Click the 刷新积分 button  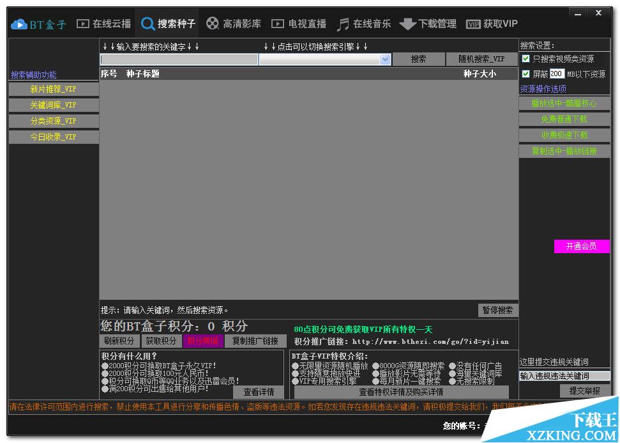click(x=119, y=341)
